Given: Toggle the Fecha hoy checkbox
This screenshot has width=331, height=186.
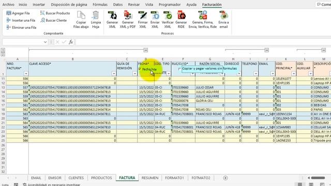Looking at the screenshot, I should pyautogui.click(x=140, y=69).
